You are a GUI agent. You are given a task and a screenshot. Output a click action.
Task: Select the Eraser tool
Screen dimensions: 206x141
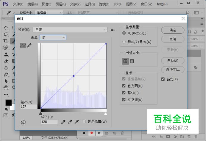coord(6,61)
